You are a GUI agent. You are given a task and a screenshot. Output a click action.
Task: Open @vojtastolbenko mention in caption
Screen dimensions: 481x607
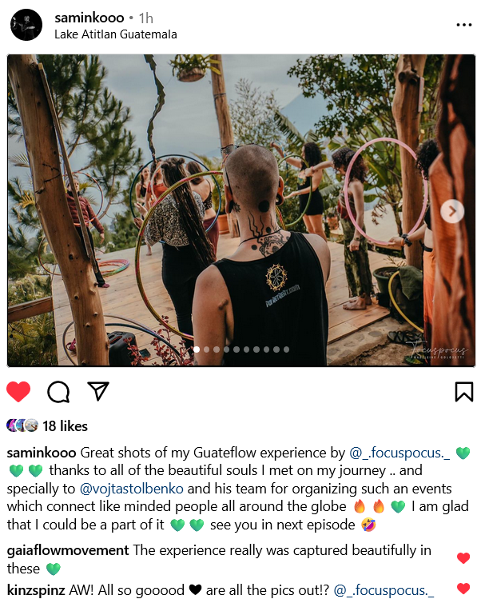pyautogui.click(x=132, y=489)
